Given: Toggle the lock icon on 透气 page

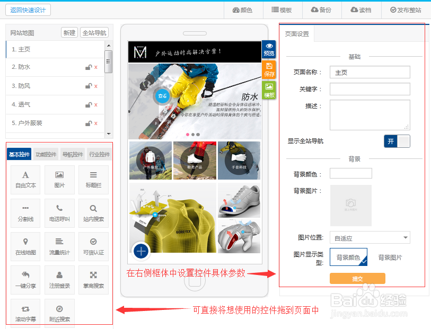Looking at the screenshot, I should [89, 104].
